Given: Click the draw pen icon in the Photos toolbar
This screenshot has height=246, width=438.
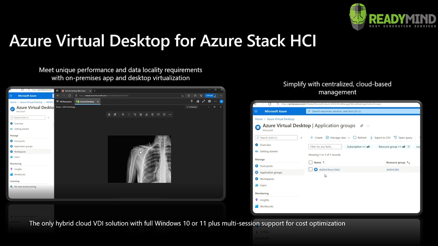Looking at the screenshot, I should pyautogui.click(x=146, y=114).
